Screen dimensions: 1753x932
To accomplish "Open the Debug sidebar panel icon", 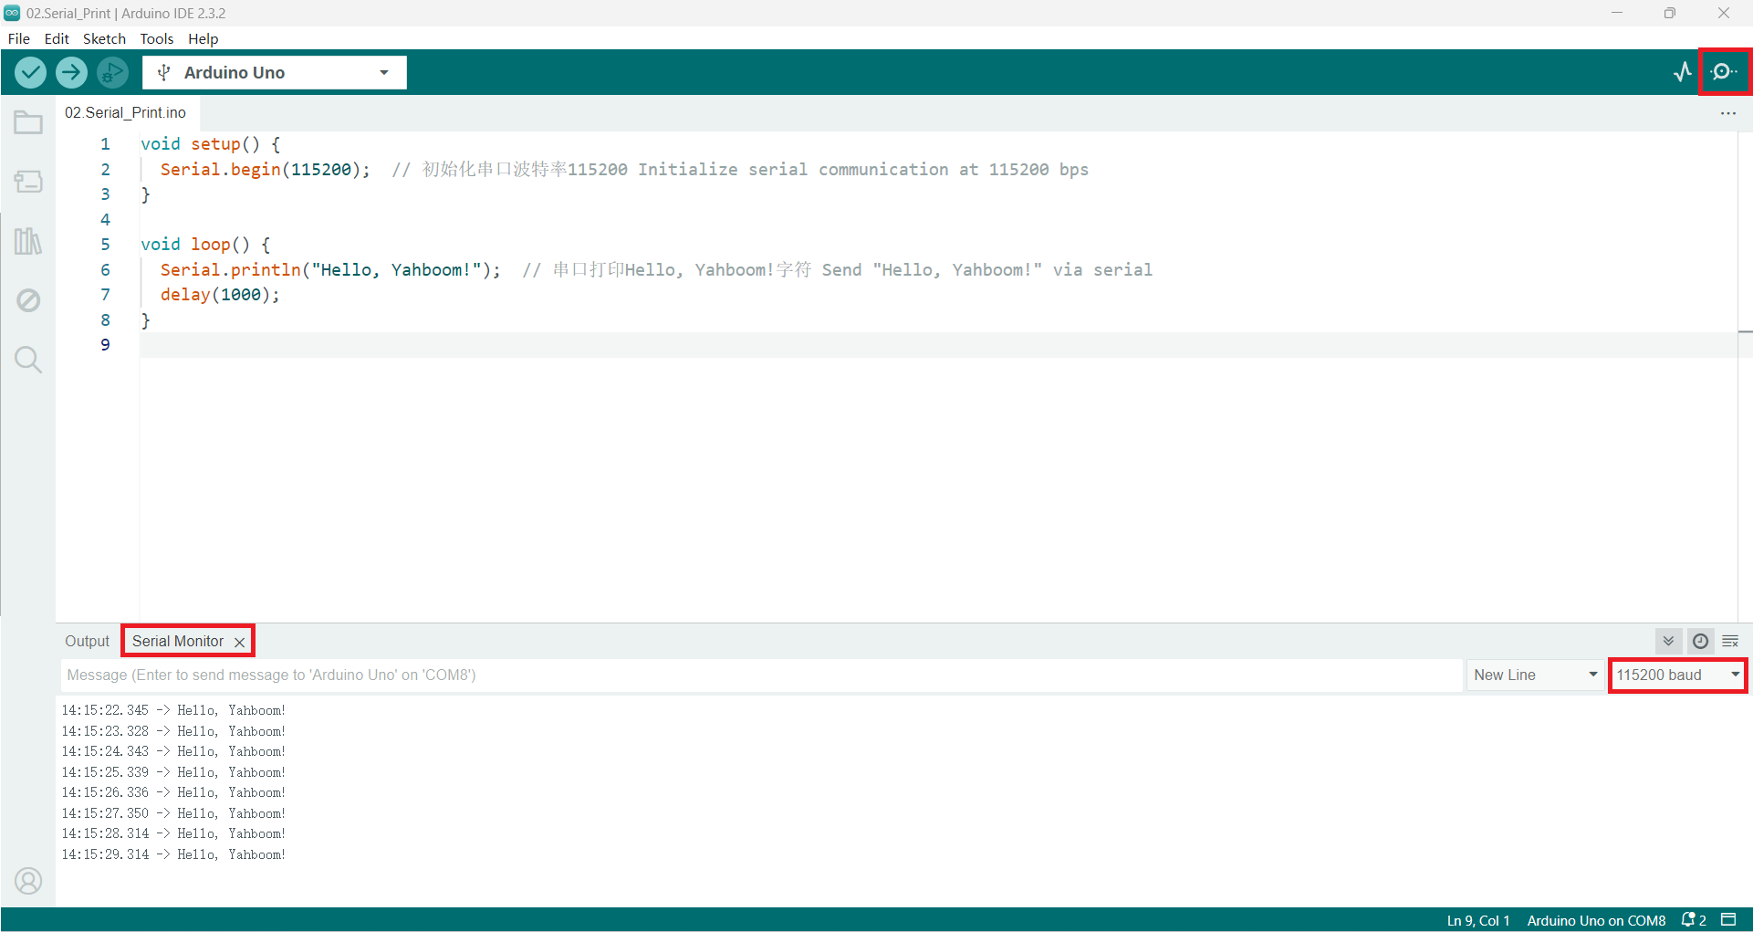I will (x=28, y=300).
